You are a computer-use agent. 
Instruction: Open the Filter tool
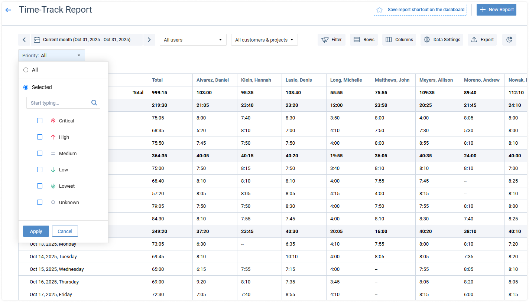pos(331,40)
